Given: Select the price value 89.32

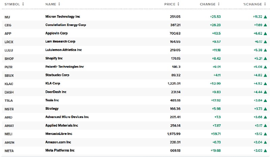Looking at the screenshot, I should (176, 75).
